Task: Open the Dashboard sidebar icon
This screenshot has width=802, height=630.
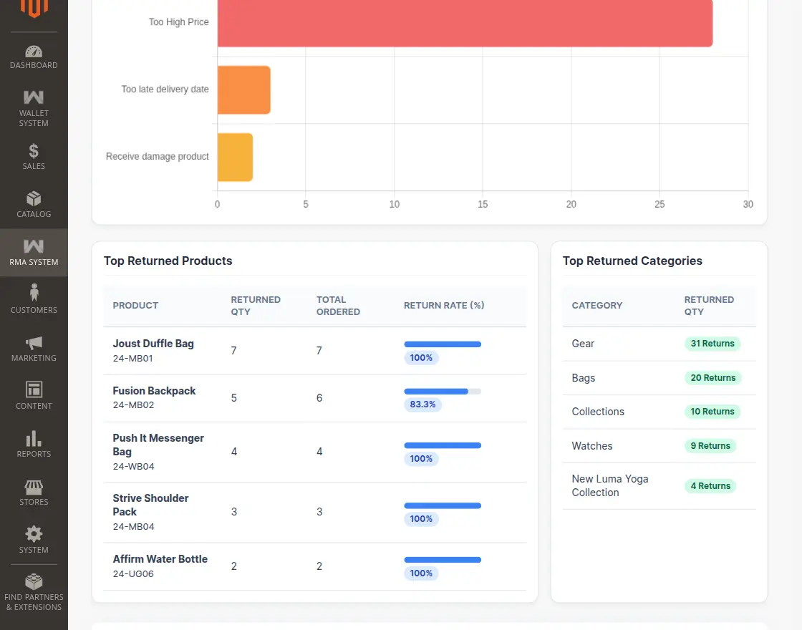Action: 34,52
